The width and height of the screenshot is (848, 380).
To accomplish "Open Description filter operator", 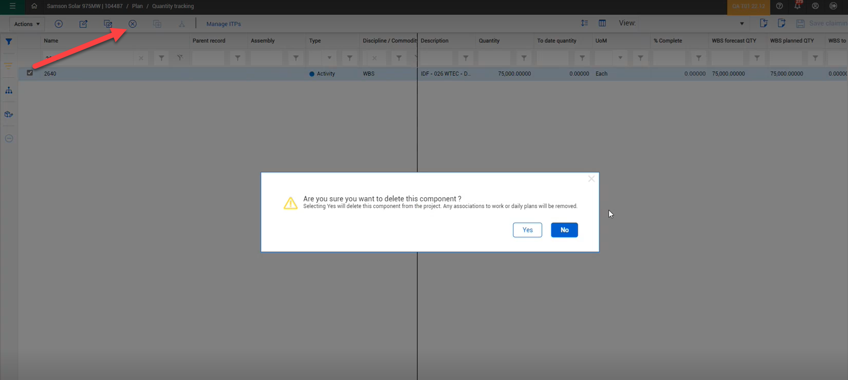I will click(x=466, y=58).
